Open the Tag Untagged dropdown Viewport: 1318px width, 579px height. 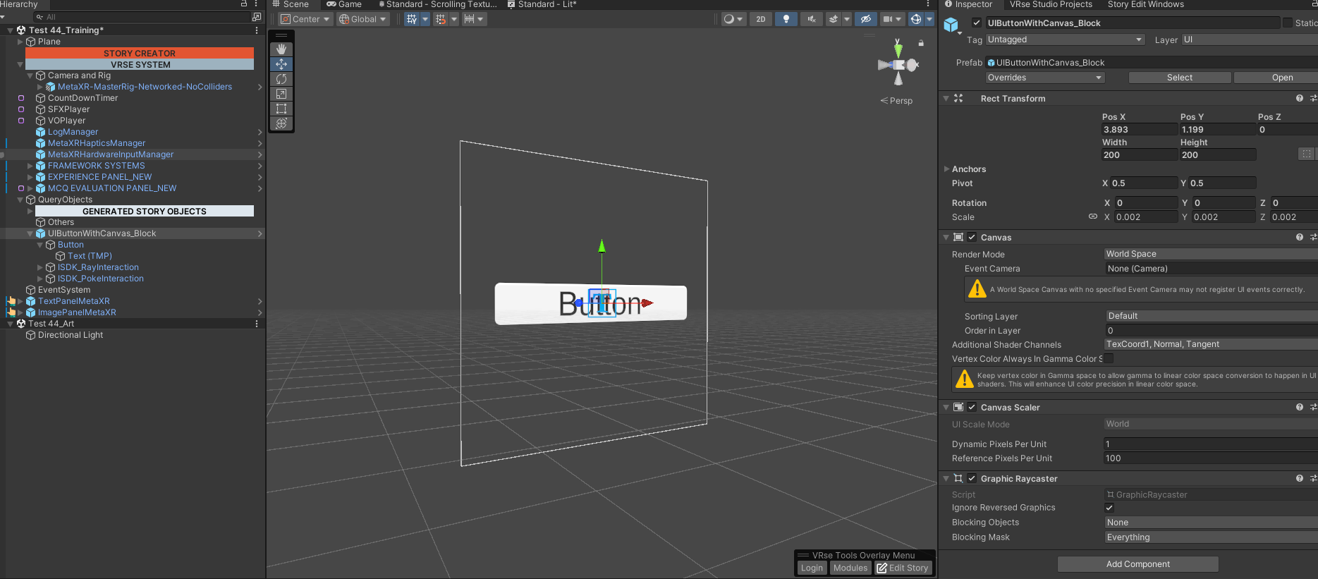coord(1065,40)
